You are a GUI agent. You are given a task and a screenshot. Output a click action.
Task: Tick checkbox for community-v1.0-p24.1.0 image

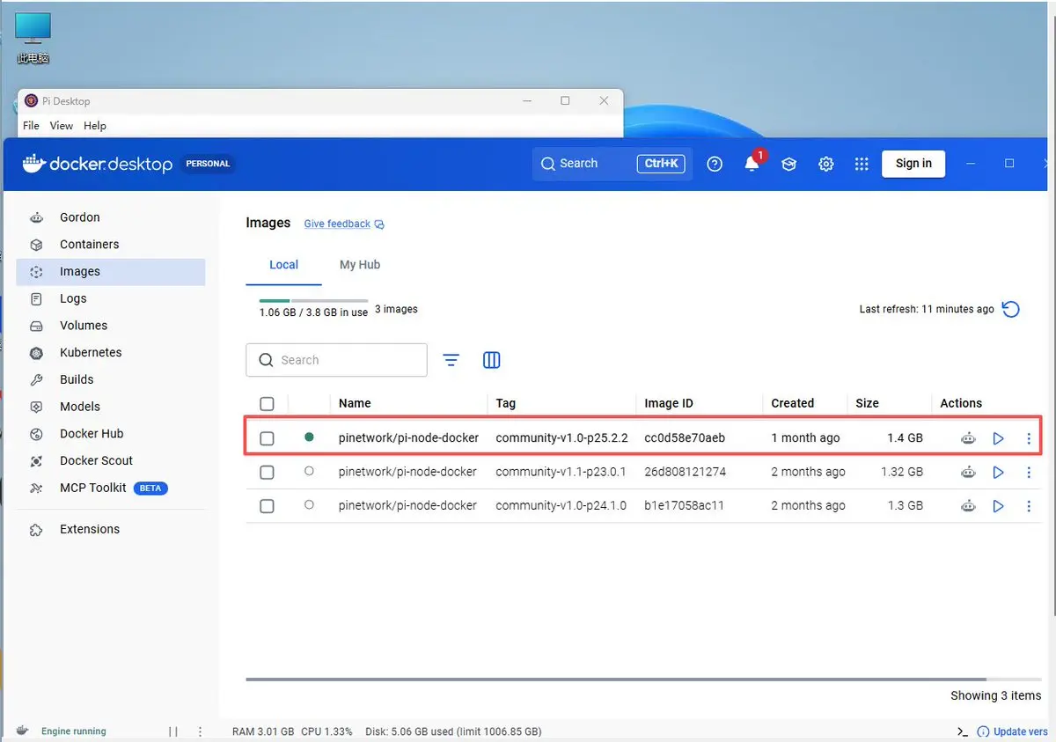pos(268,506)
